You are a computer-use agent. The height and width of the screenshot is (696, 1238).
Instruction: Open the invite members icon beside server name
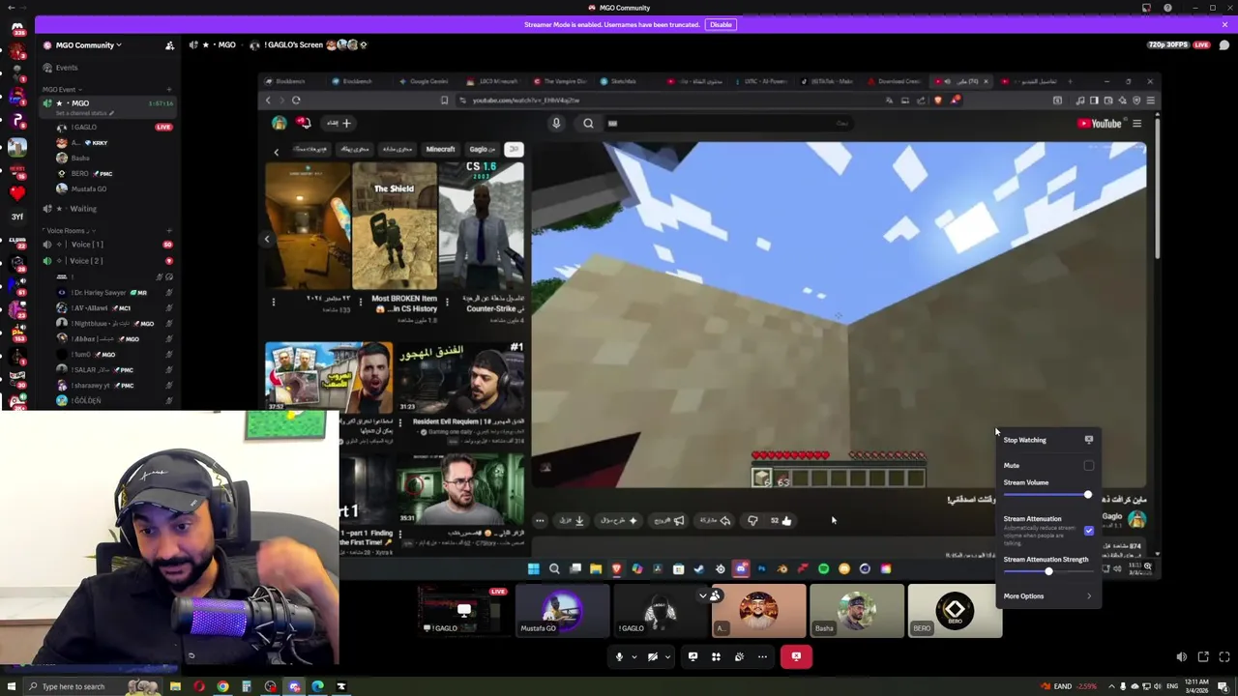coord(169,45)
